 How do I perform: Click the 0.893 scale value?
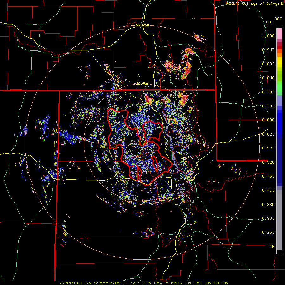pos(268,64)
